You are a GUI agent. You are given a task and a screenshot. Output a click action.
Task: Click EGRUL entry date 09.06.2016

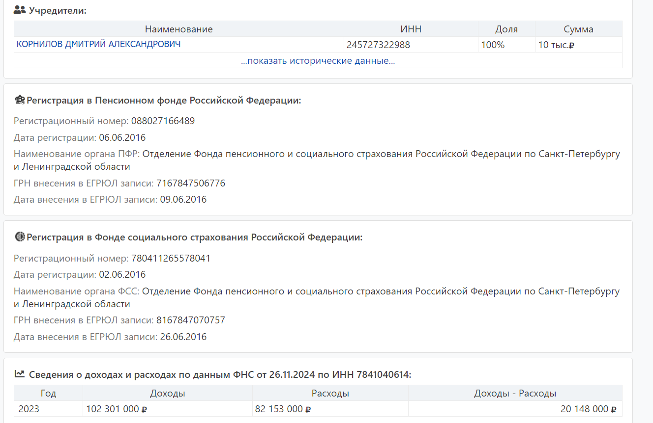[183, 200]
